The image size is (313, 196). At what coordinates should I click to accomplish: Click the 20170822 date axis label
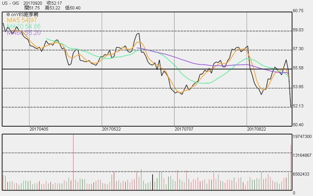click(x=256, y=129)
